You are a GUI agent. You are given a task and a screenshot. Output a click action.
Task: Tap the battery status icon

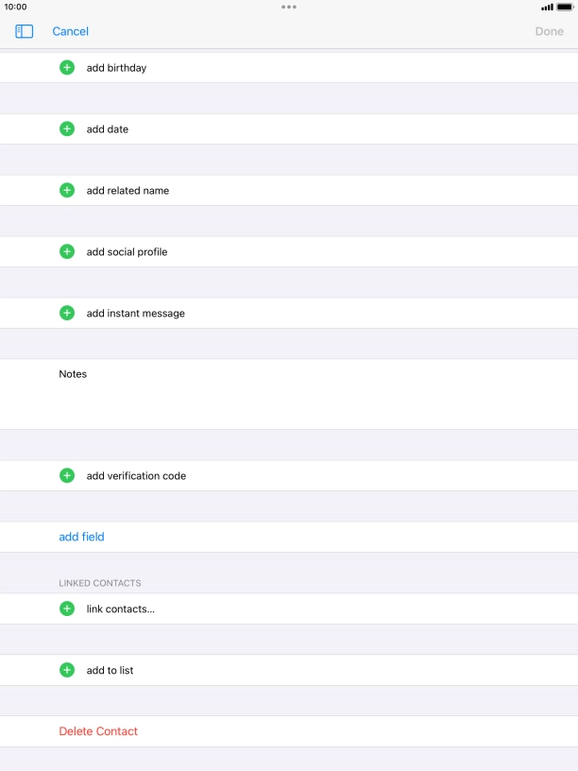pyautogui.click(x=565, y=7)
